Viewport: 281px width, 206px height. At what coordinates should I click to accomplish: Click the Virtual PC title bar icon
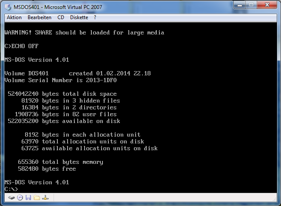click(x=8, y=7)
